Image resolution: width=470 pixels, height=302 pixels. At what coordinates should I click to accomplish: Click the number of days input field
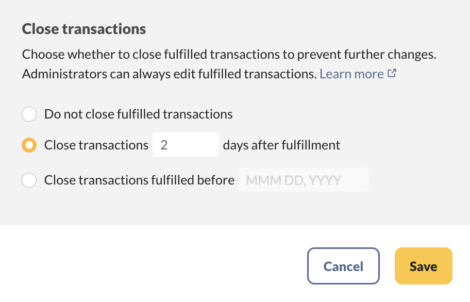(x=186, y=145)
